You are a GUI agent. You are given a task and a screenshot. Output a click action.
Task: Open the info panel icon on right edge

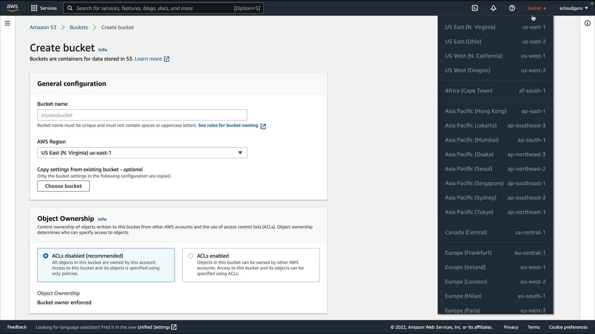tap(587, 23)
